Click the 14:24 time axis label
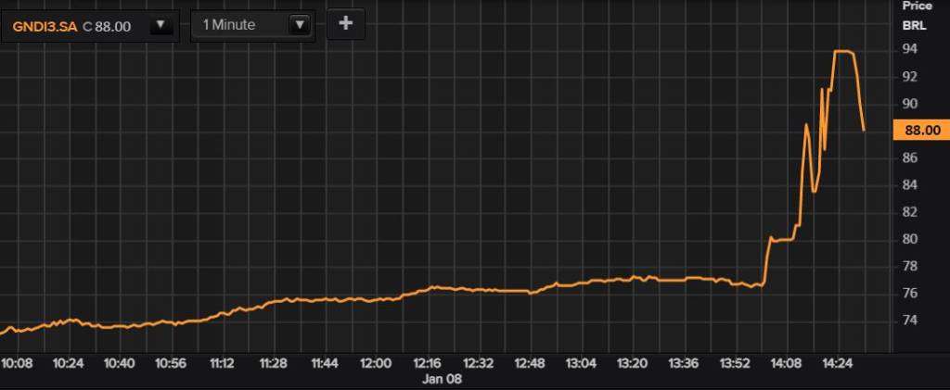The image size is (950, 390). [838, 362]
